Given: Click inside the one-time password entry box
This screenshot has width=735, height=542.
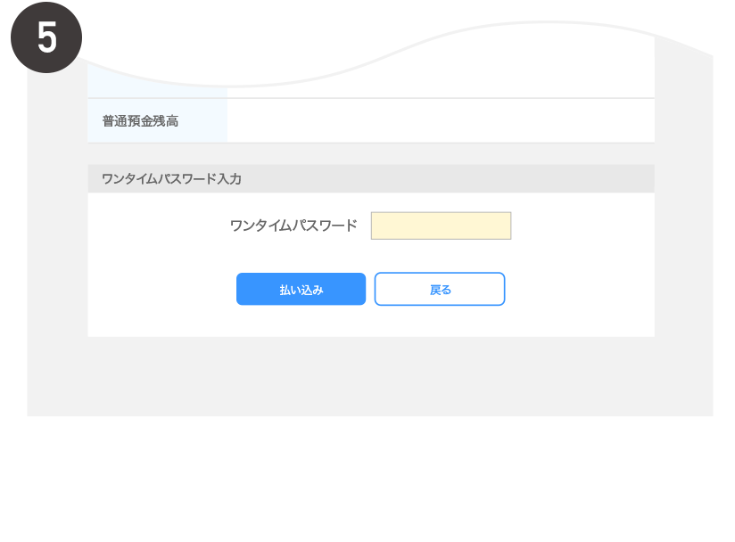Looking at the screenshot, I should coord(441,225).
